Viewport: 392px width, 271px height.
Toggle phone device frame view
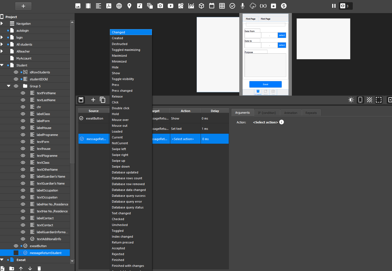360,100
